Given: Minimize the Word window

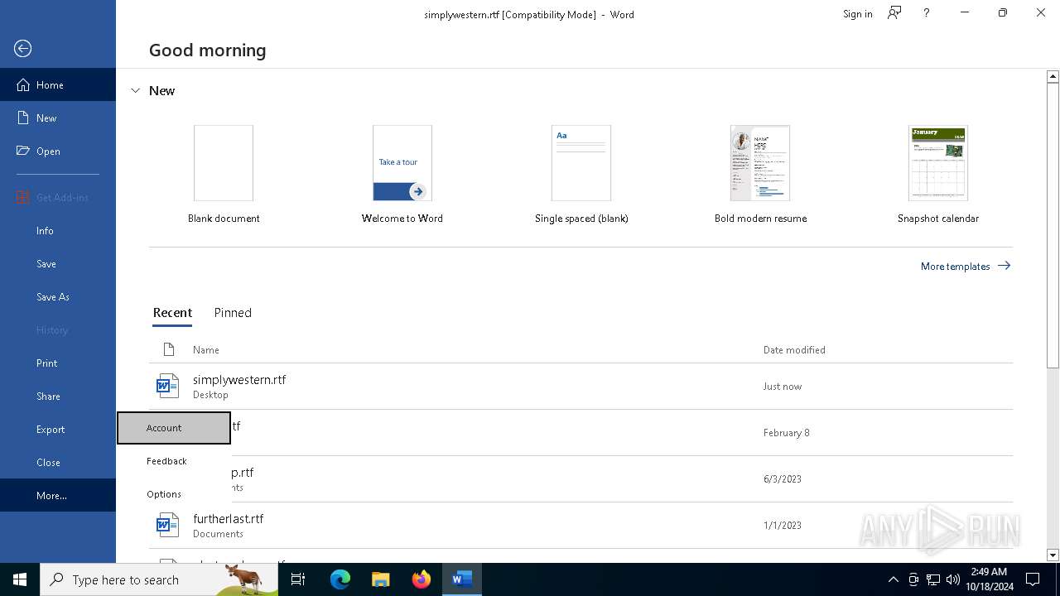Looking at the screenshot, I should pyautogui.click(x=965, y=13).
